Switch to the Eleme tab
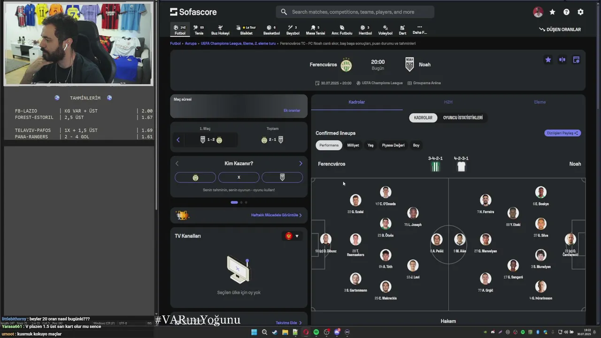601x338 pixels. tap(540, 102)
